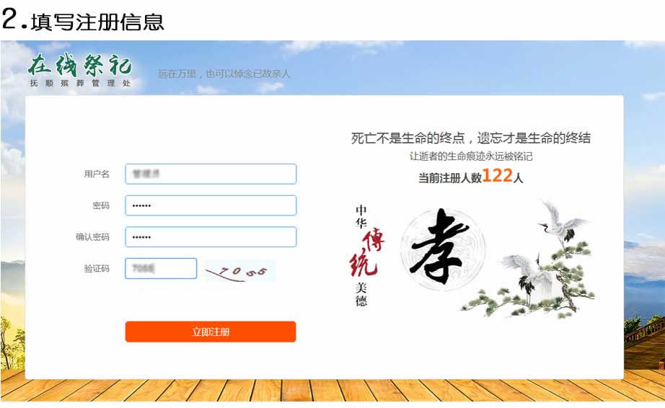
Task: Select the 确认密码 field
Action: point(211,237)
